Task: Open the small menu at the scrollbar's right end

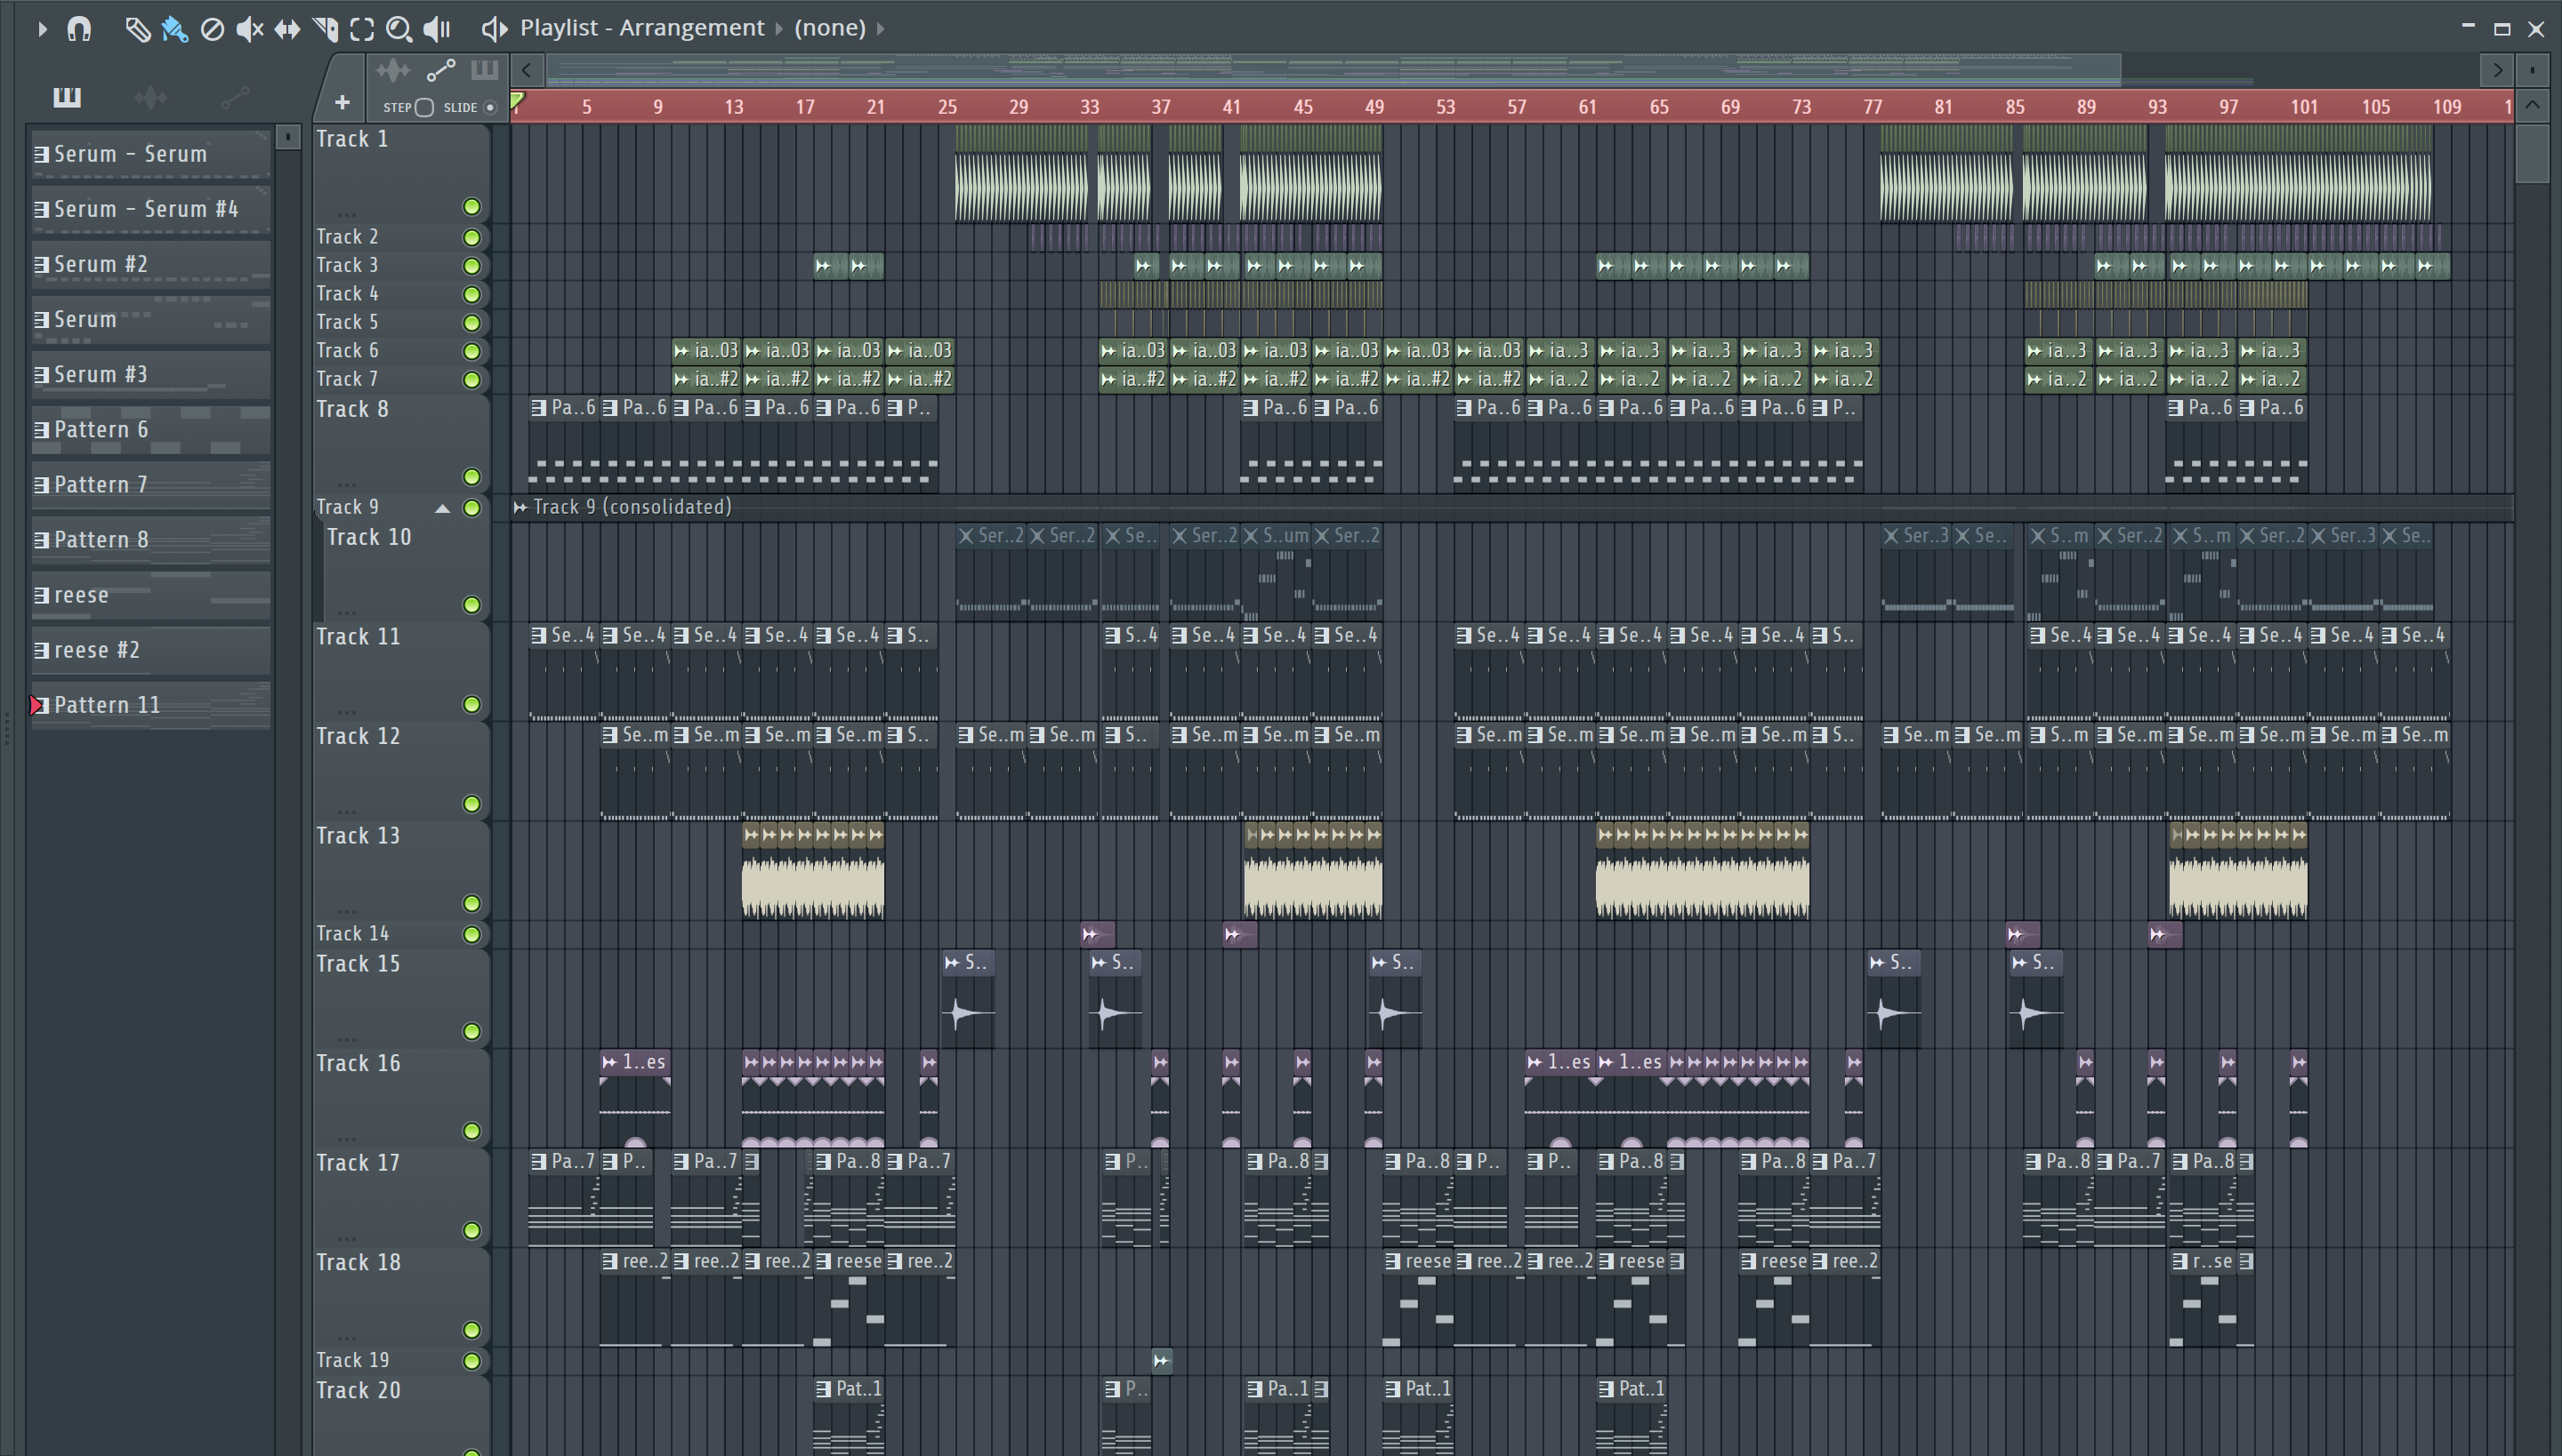Action: pyautogui.click(x=2532, y=70)
